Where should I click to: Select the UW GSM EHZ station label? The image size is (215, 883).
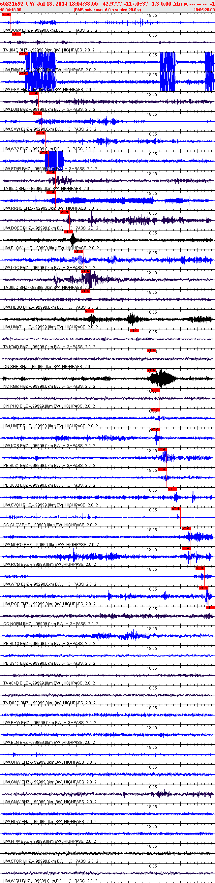pos(16,90)
